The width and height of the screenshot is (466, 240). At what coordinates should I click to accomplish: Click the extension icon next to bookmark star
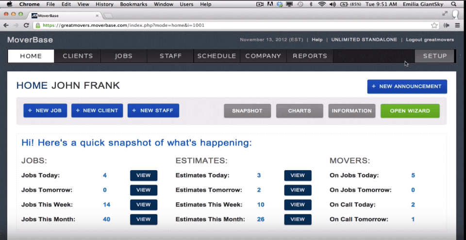coord(446,25)
